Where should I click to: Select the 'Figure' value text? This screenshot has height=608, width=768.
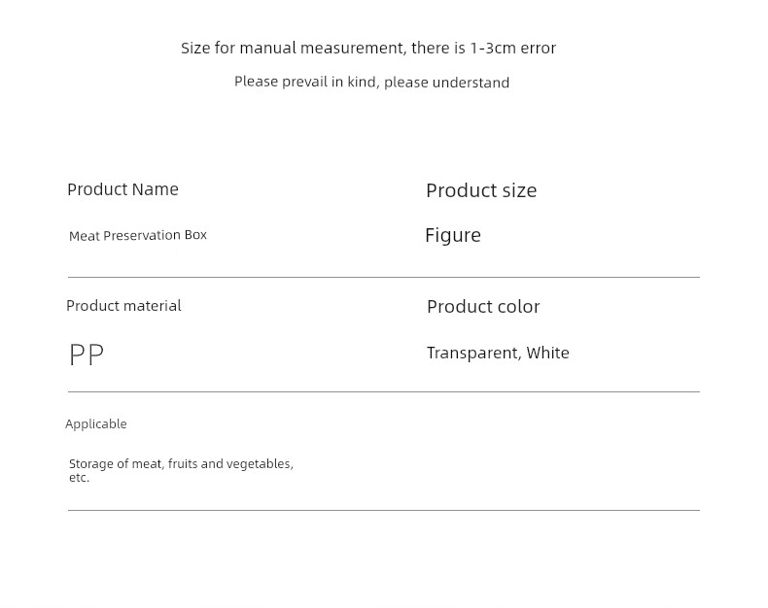(453, 236)
